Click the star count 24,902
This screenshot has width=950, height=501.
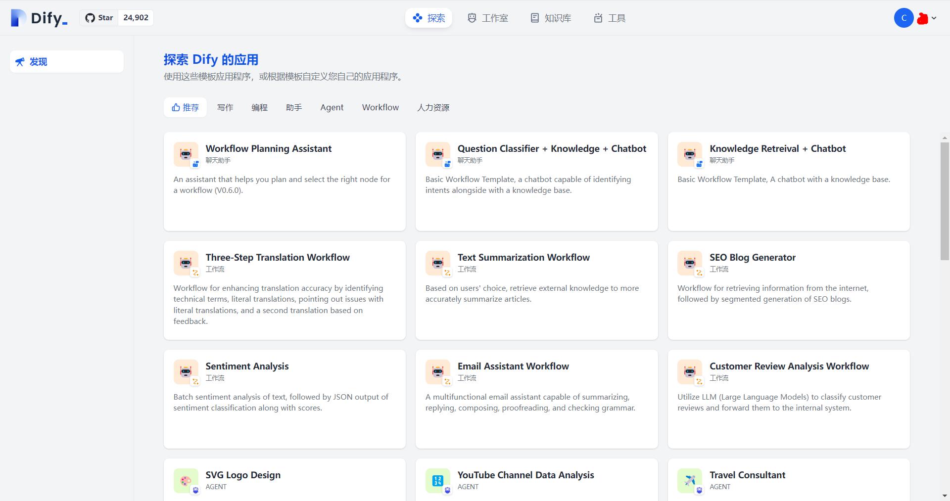point(136,18)
